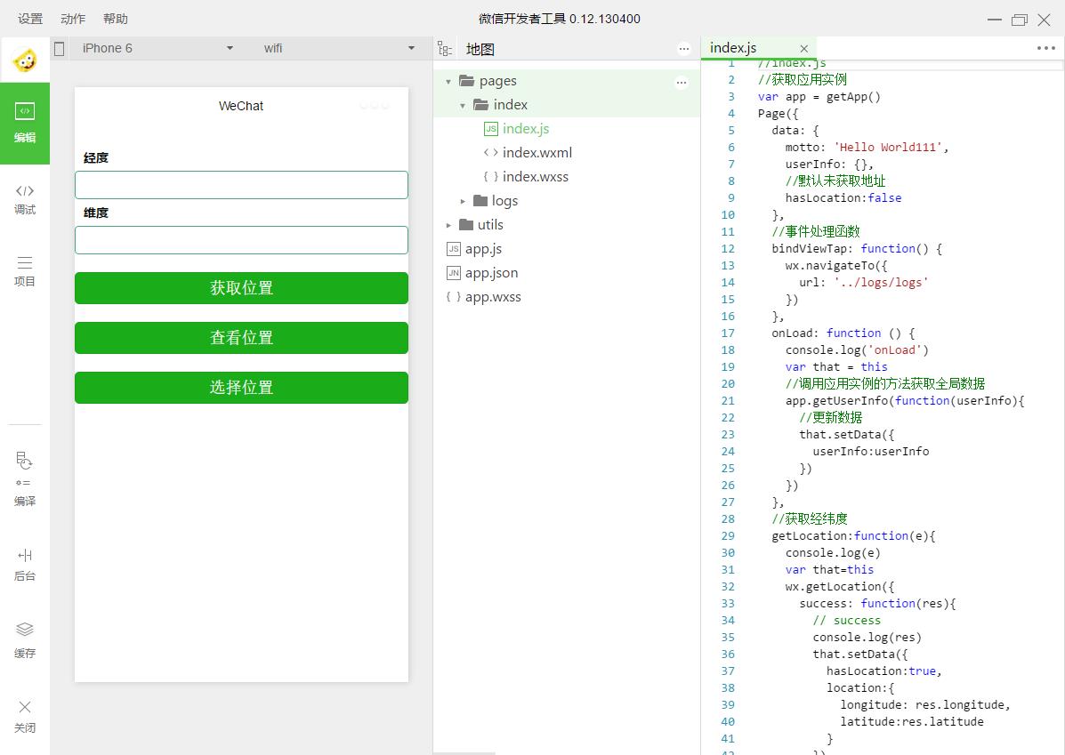Click the getLocation:function(e) line
This screenshot has height=755, width=1065.
(x=854, y=535)
